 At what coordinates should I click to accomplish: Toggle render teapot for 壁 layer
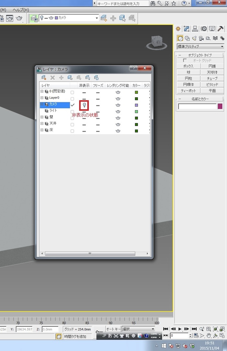point(118,118)
